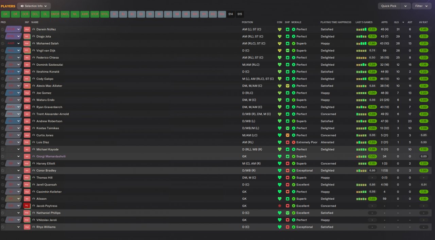Open the position dropdown for Ryan Gravenberch

pos(19,107)
